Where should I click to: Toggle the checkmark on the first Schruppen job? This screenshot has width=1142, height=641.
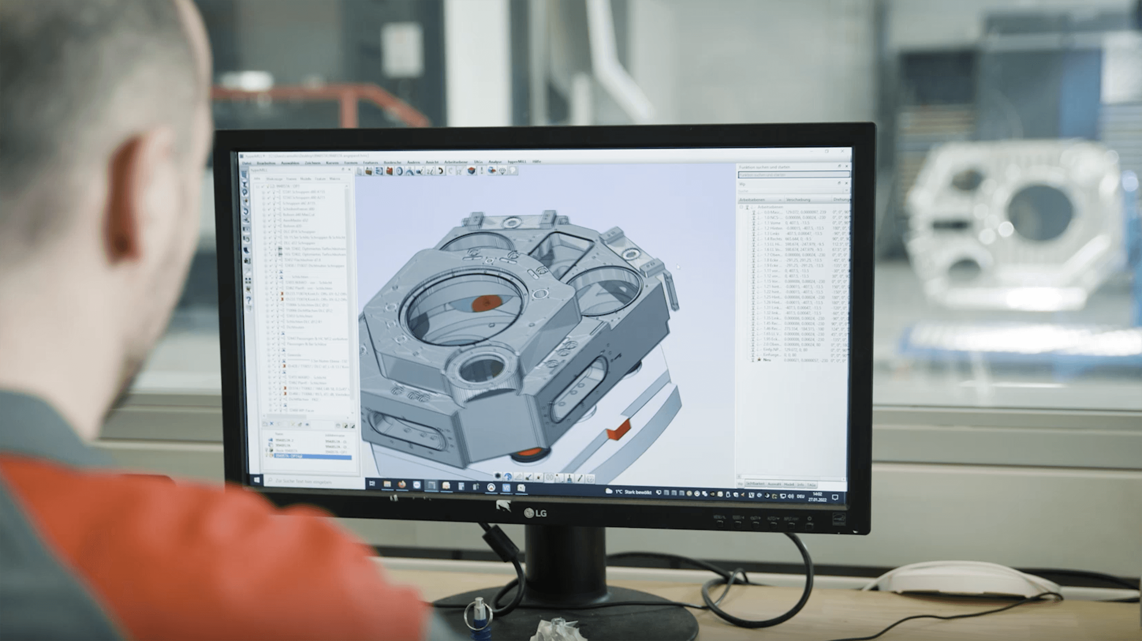click(269, 192)
